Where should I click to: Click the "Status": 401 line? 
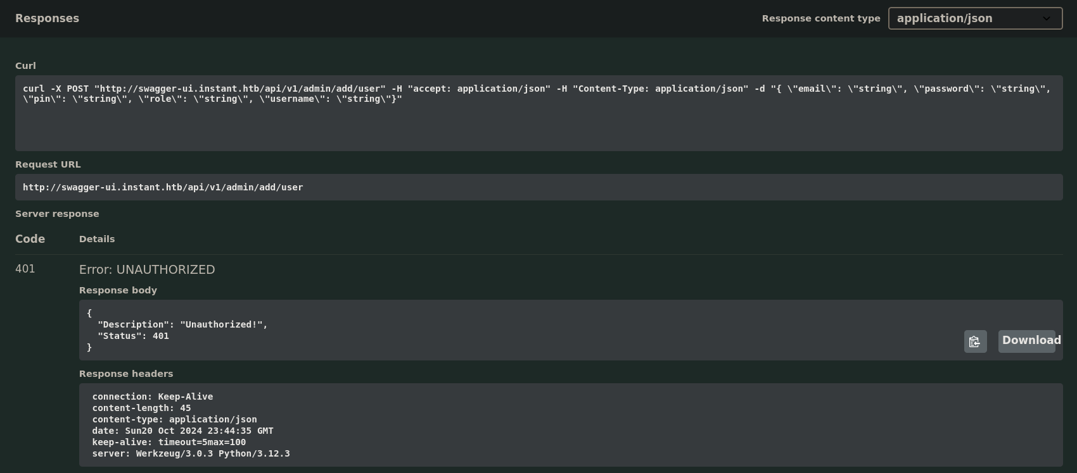tap(133, 336)
